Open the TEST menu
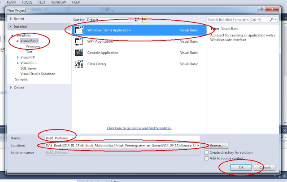Image resolution: width=287 pixels, height=182 pixels. click(42, 2)
